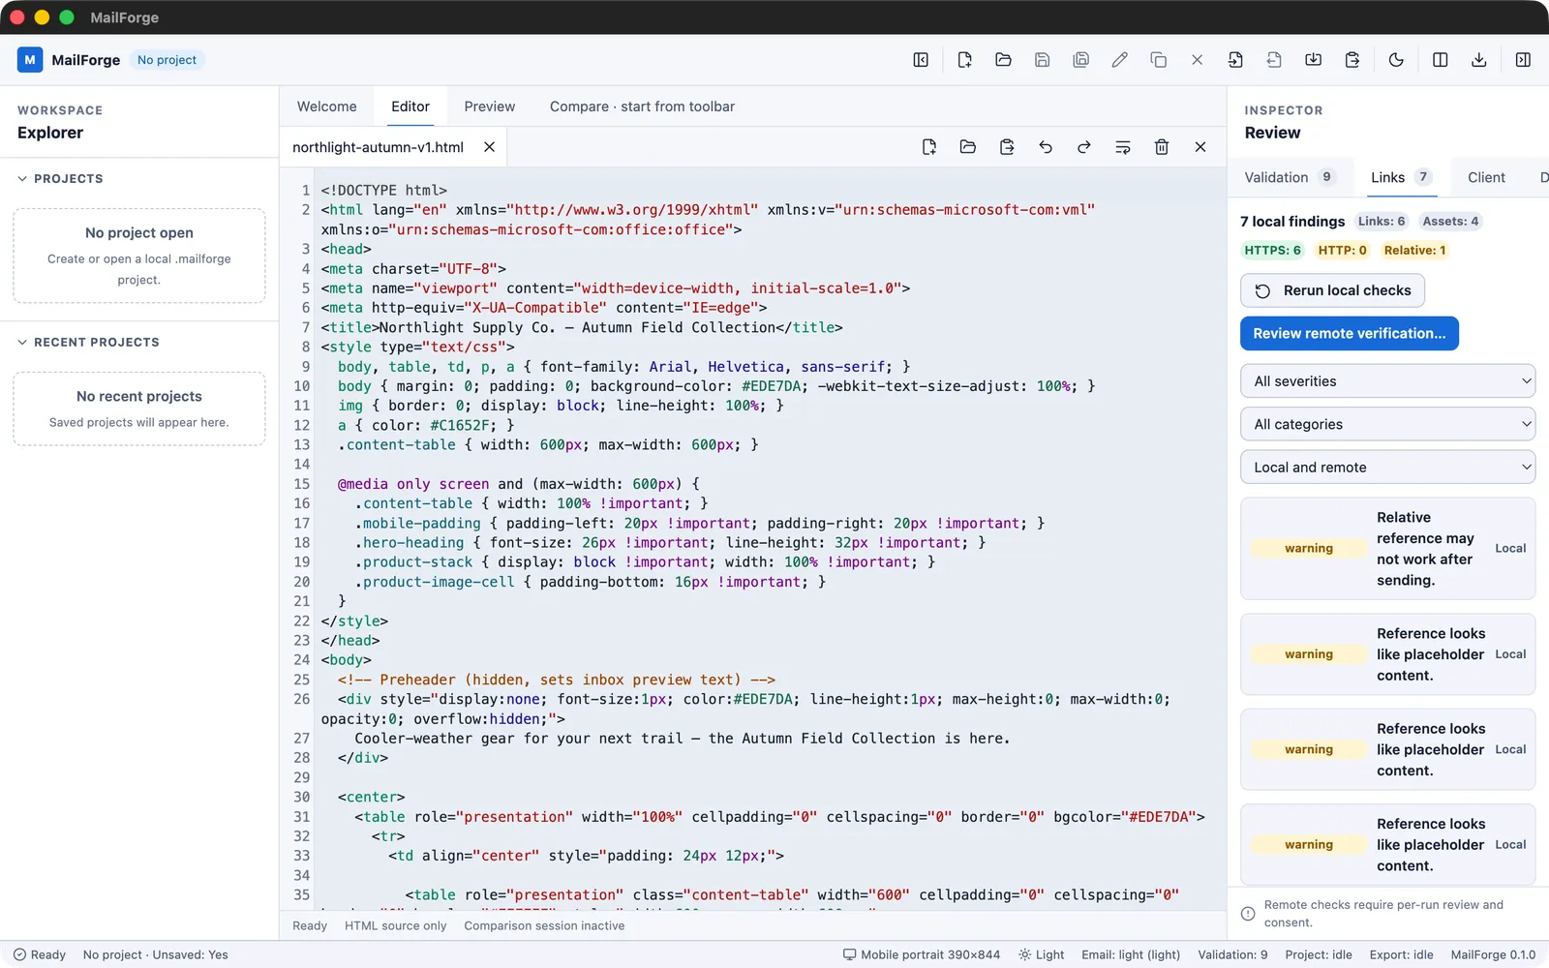Image resolution: width=1549 pixels, height=968 pixels.
Task: Click the Assets: 4 chip
Action: [x=1450, y=222]
